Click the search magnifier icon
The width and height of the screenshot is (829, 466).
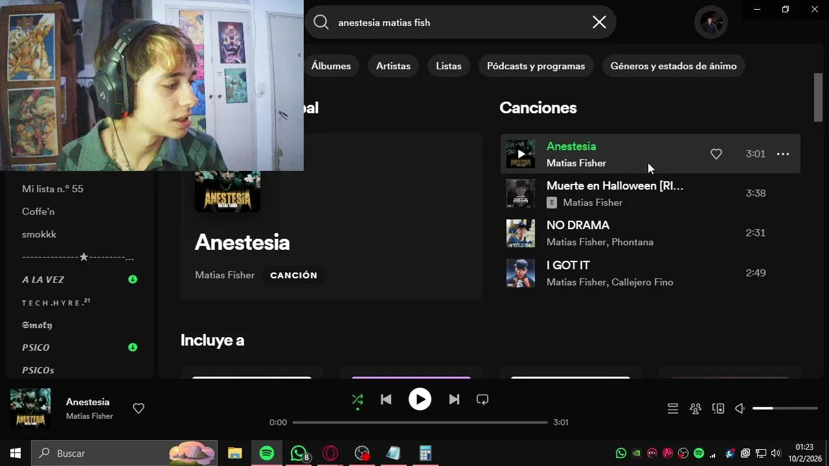point(321,23)
